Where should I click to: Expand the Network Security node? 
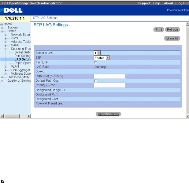[x=6, y=35]
